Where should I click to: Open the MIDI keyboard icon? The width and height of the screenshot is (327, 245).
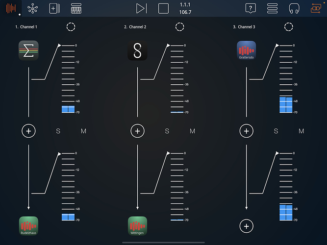(76, 8)
